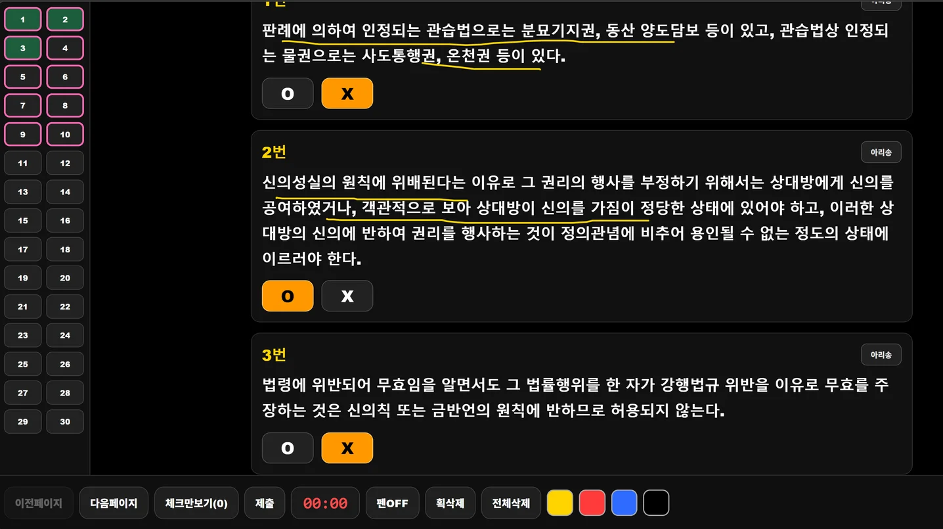Go to question 4 in the number grid
This screenshot has height=529, width=943.
65,48
